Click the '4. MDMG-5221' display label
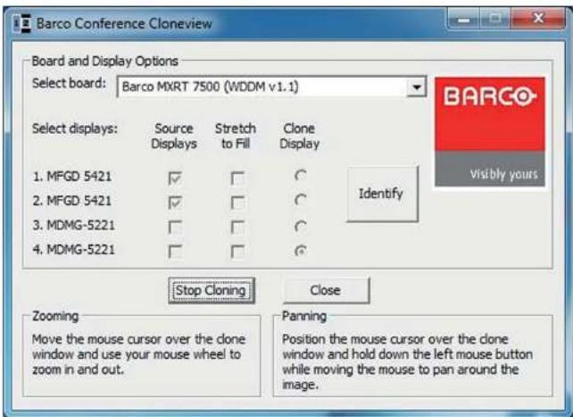 click(74, 250)
